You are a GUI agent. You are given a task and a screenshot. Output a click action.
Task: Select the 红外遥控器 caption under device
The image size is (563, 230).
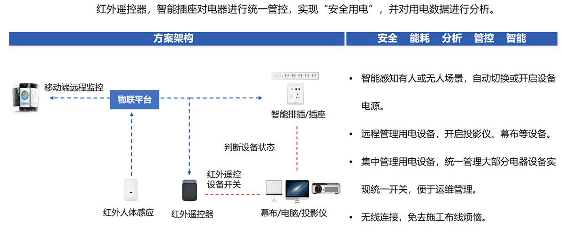pyautogui.click(x=192, y=214)
